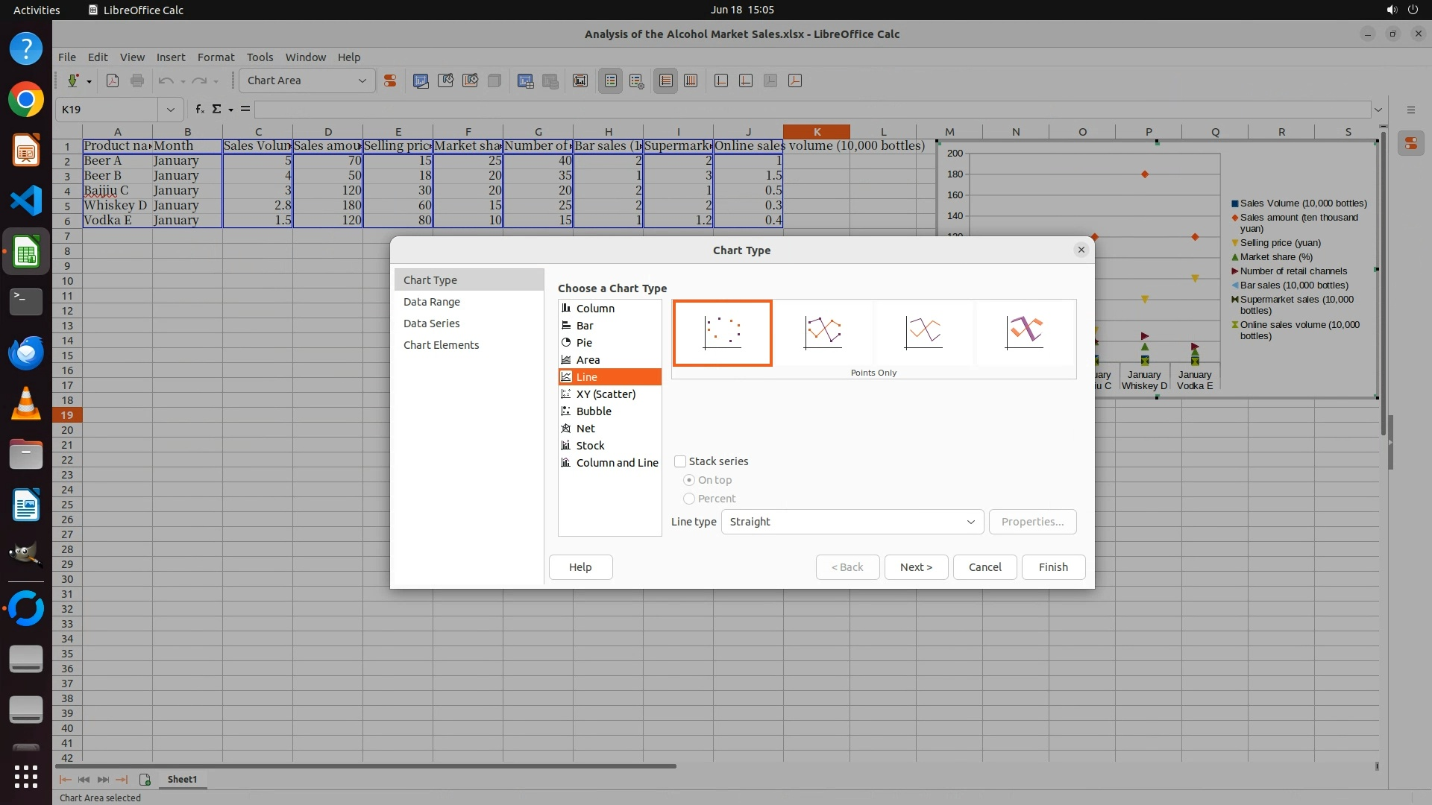Open the Format menu
This screenshot has width=1432, height=805.
pos(216,57)
